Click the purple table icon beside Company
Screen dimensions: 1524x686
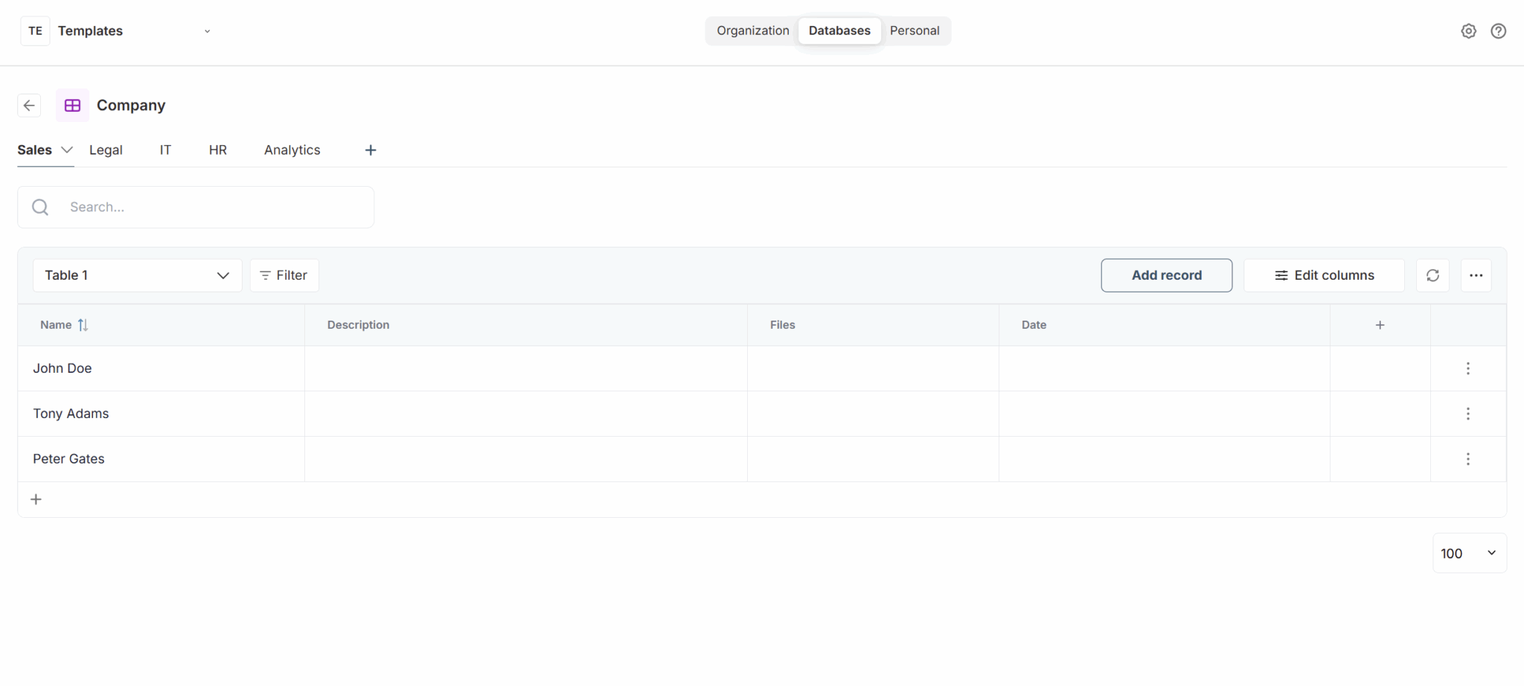tap(72, 105)
